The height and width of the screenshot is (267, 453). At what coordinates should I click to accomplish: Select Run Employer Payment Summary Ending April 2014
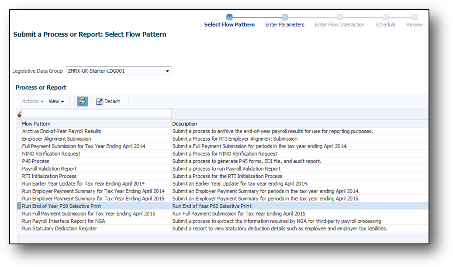(93, 191)
